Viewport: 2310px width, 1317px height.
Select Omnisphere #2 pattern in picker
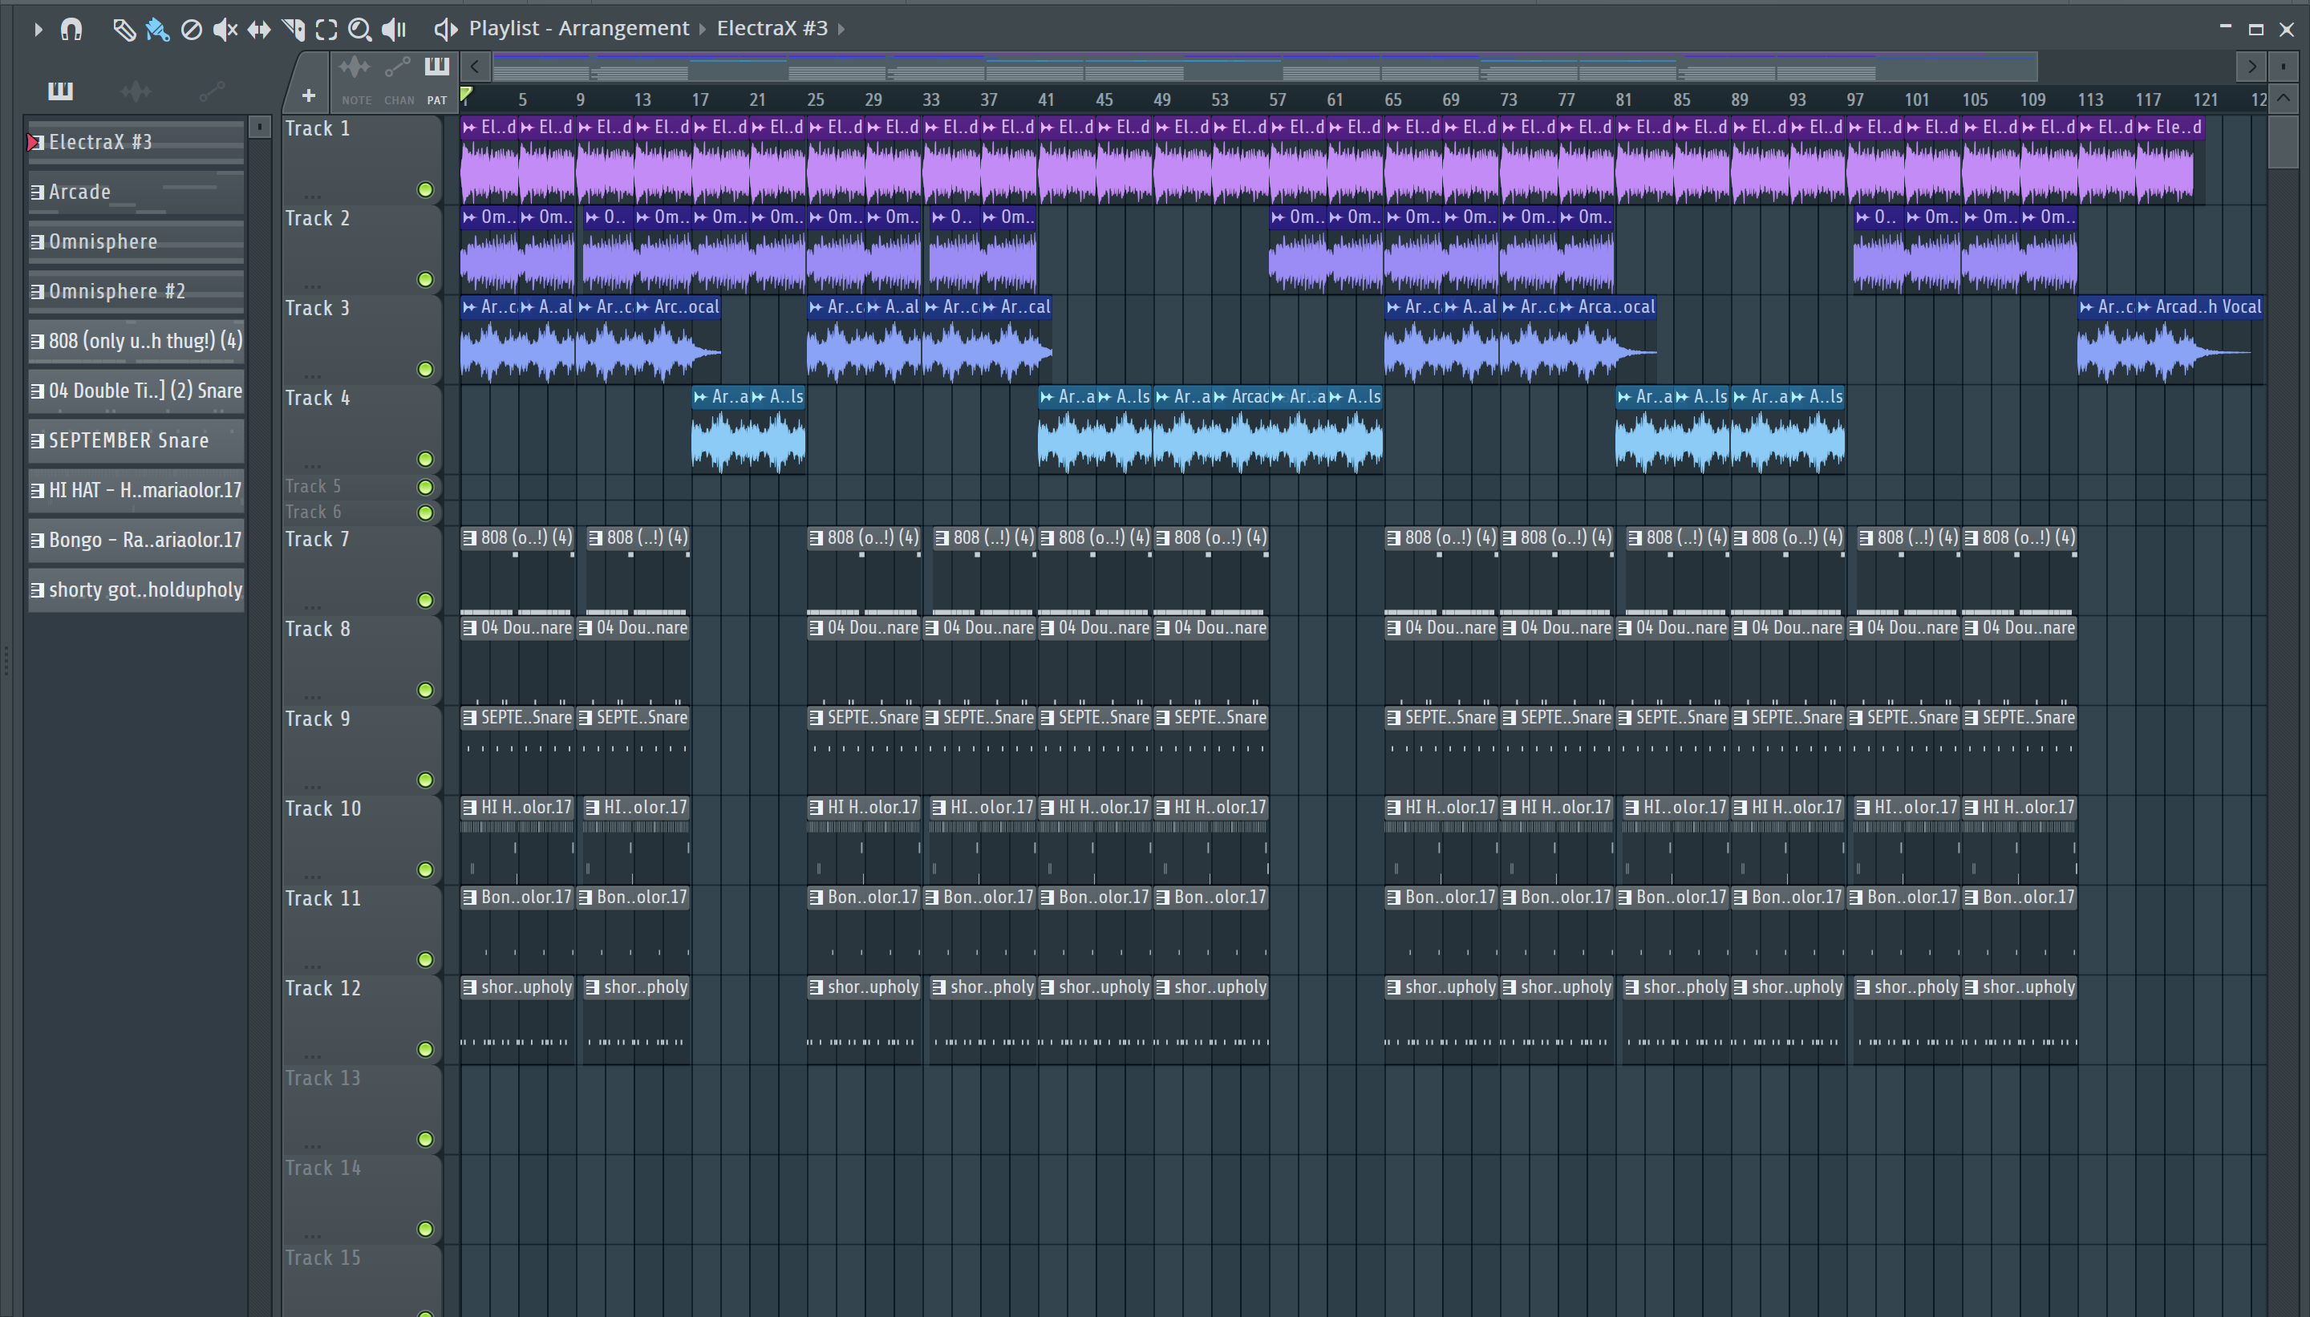136,291
